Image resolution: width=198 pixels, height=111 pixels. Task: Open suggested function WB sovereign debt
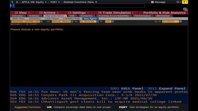[x=79, y=107]
